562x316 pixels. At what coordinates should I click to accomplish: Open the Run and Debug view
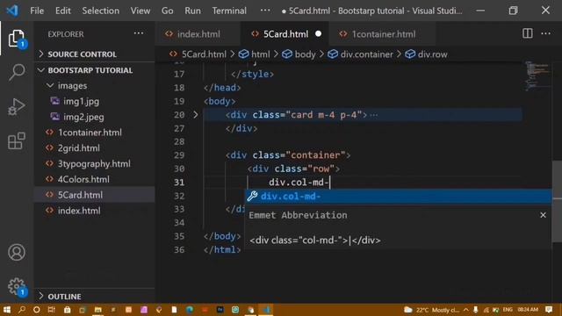click(x=17, y=107)
